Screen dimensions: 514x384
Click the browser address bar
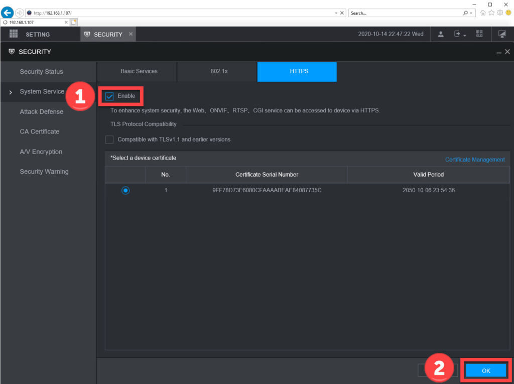(x=181, y=13)
